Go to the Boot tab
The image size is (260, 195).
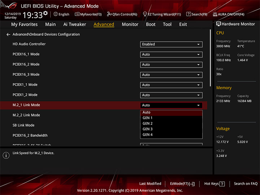coord(151,25)
